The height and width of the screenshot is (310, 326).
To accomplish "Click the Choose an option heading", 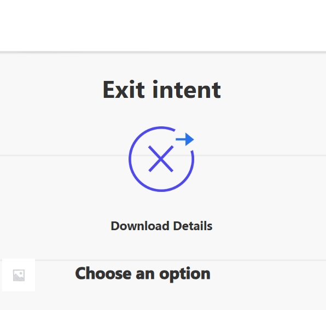I will click(143, 274).
